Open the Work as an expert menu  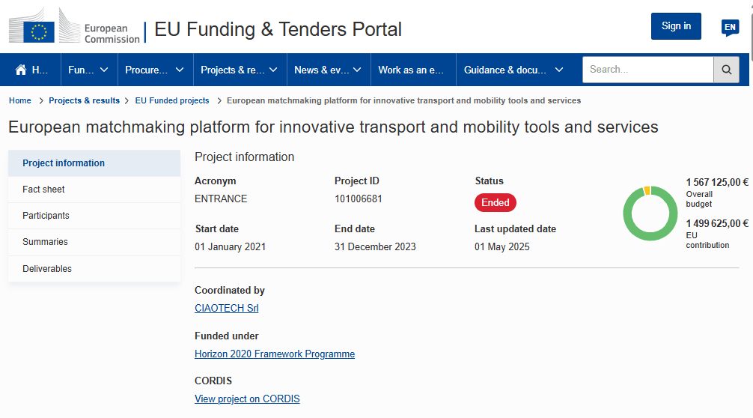(412, 70)
